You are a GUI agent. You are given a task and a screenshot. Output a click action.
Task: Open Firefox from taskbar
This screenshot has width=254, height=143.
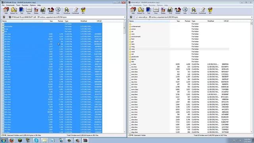click(x=12, y=140)
